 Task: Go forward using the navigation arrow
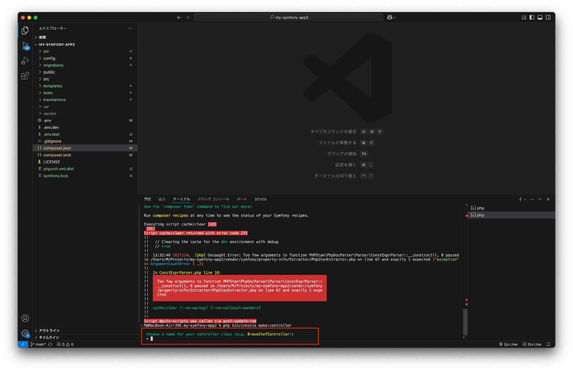[x=187, y=17]
